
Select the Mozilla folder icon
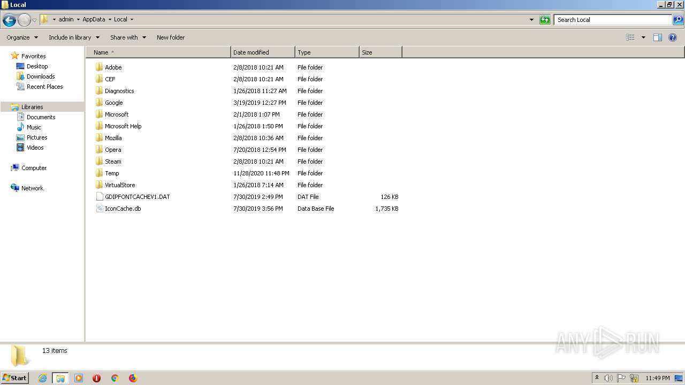click(x=99, y=137)
